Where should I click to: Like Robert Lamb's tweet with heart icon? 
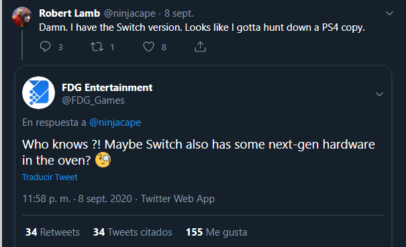point(148,47)
